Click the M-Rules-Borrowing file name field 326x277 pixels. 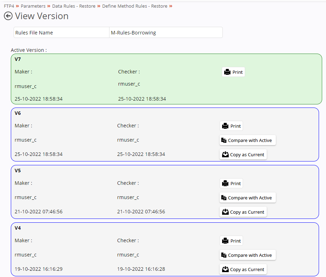pos(166,33)
